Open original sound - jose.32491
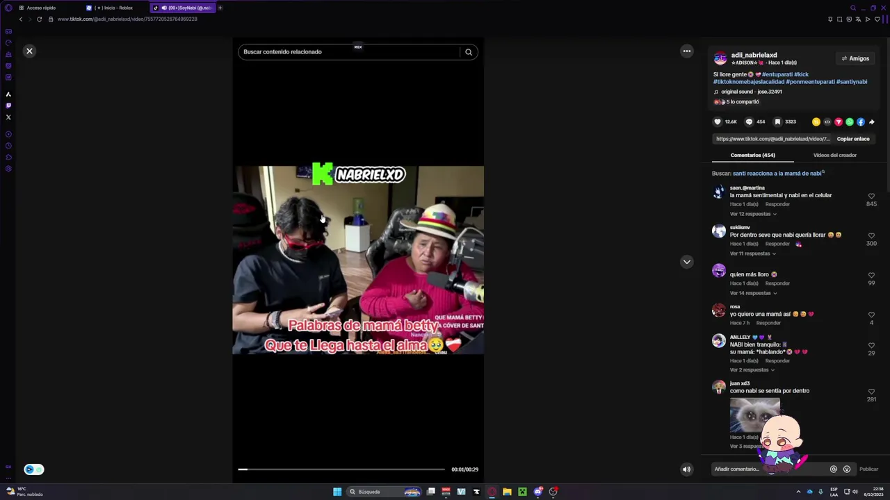This screenshot has height=500, width=890. 751,92
